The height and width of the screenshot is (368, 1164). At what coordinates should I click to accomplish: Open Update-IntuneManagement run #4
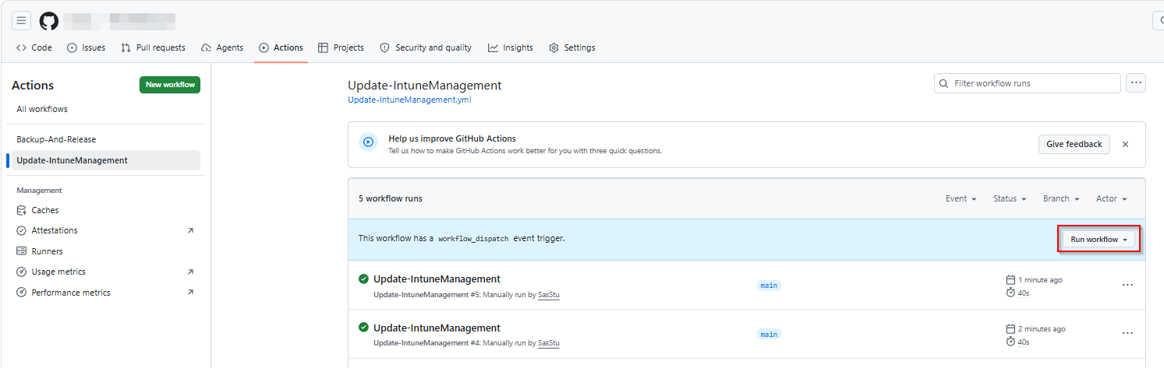(x=437, y=328)
